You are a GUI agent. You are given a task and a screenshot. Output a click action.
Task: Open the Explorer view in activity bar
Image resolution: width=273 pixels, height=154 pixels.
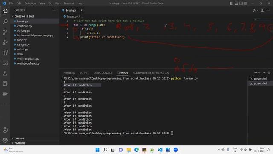tap(5, 12)
